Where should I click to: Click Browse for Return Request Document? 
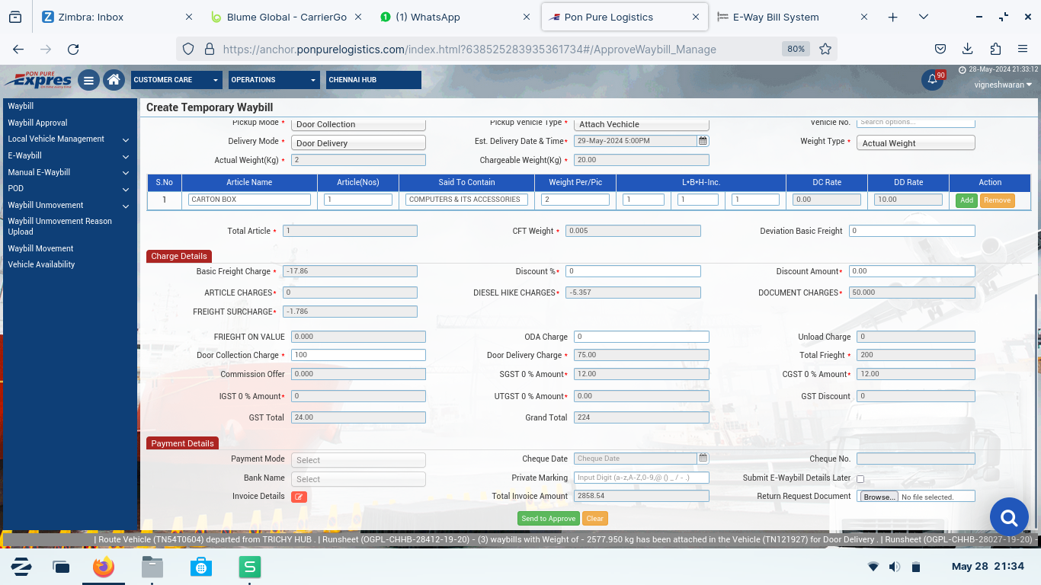coord(879,497)
